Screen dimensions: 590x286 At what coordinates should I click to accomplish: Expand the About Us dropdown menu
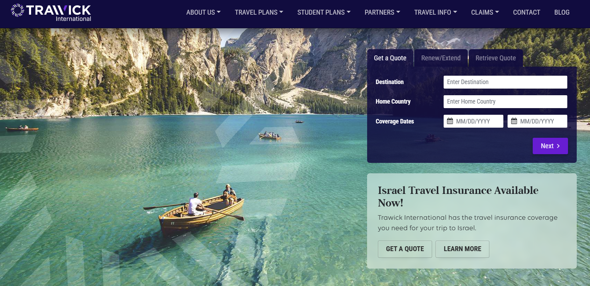pos(203,12)
